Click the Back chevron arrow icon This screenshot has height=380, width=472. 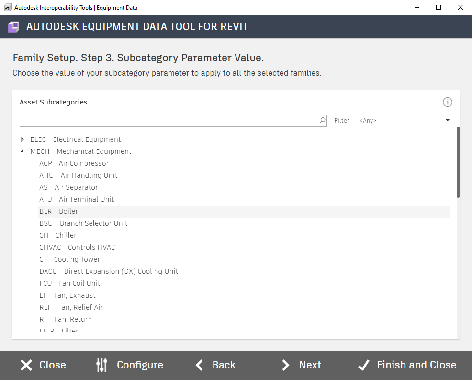click(x=200, y=365)
